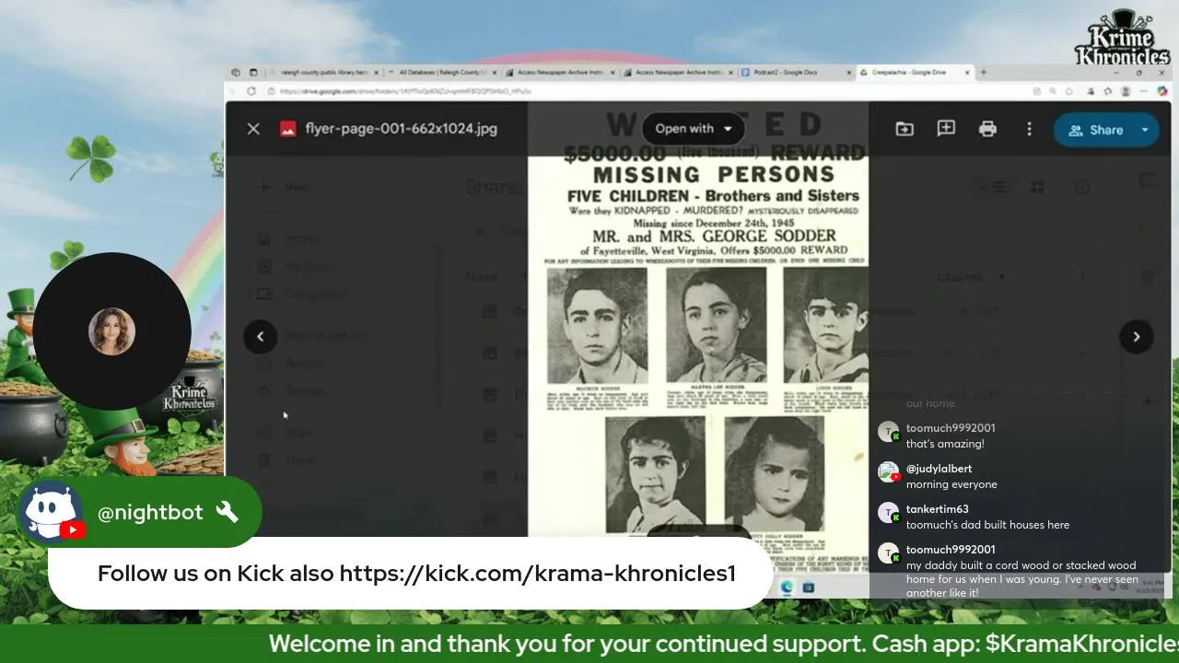
Task: Click the blue Share button
Action: pos(1094,130)
